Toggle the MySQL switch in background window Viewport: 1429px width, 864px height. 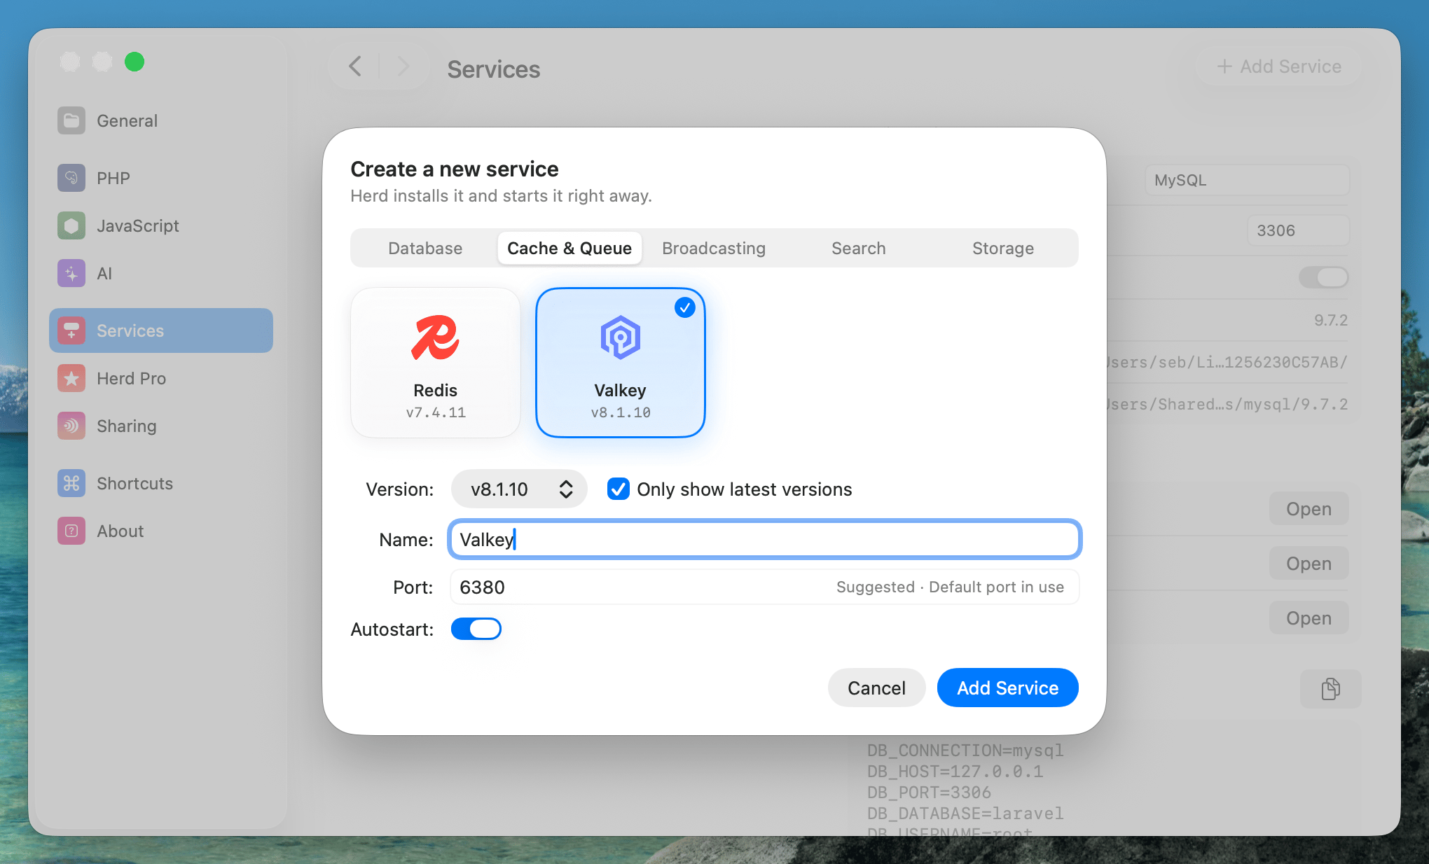point(1323,277)
